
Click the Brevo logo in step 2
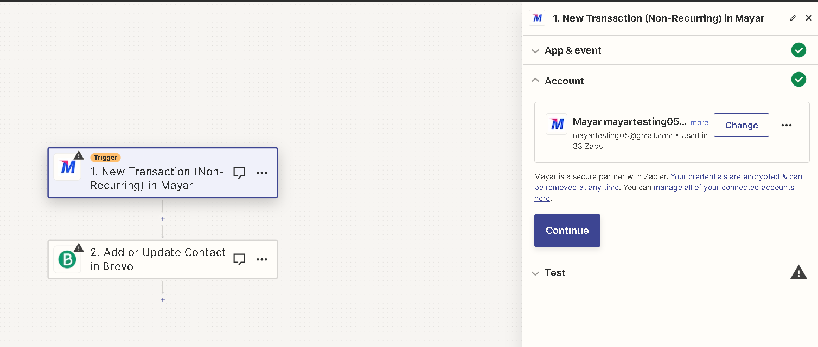click(67, 259)
